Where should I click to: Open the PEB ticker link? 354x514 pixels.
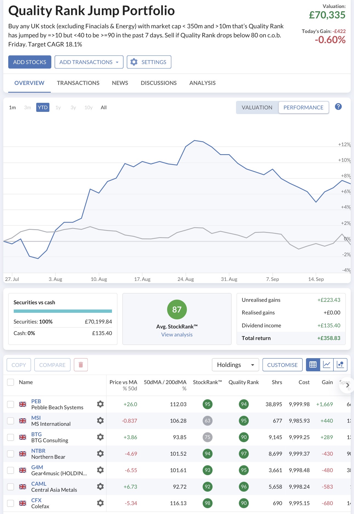click(36, 401)
